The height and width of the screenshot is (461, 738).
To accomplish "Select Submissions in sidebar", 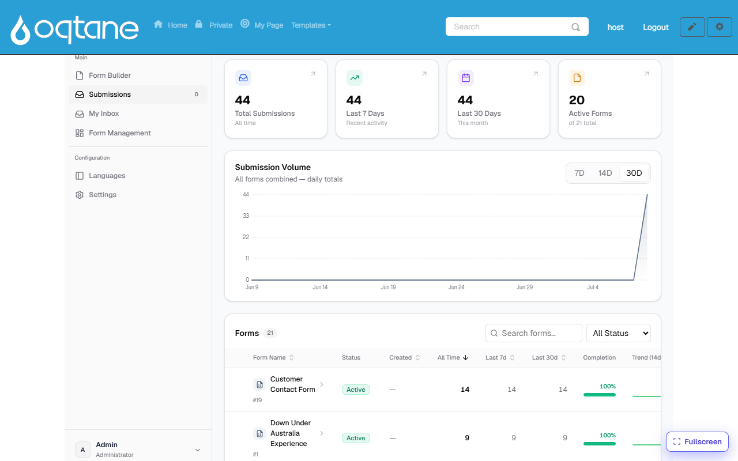I will (x=138, y=95).
